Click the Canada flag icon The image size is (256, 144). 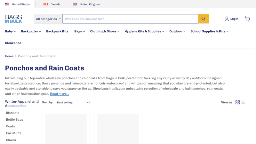45,4
